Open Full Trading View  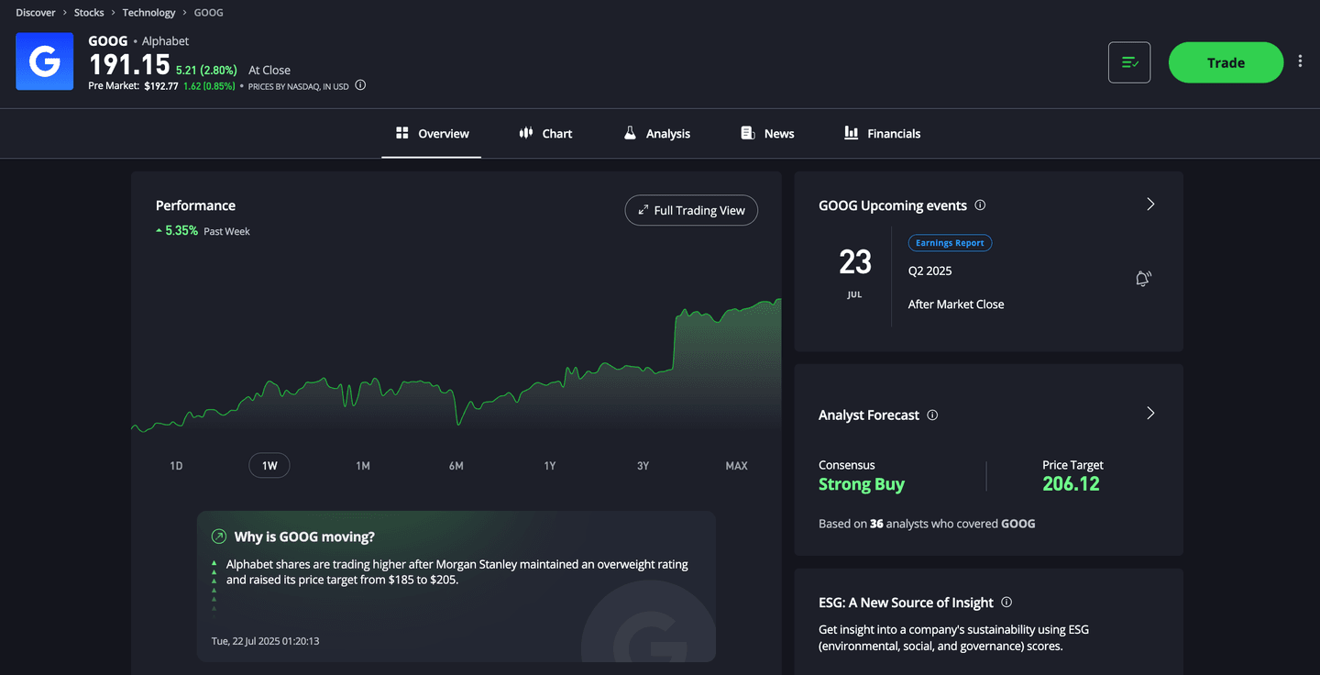pos(691,210)
